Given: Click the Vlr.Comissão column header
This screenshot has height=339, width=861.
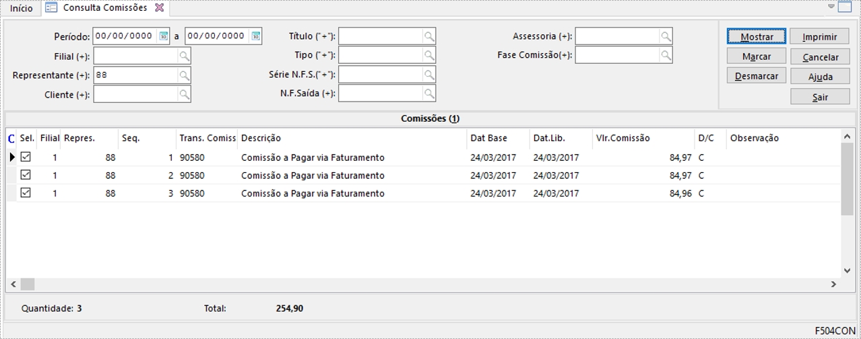Looking at the screenshot, I should pos(643,139).
